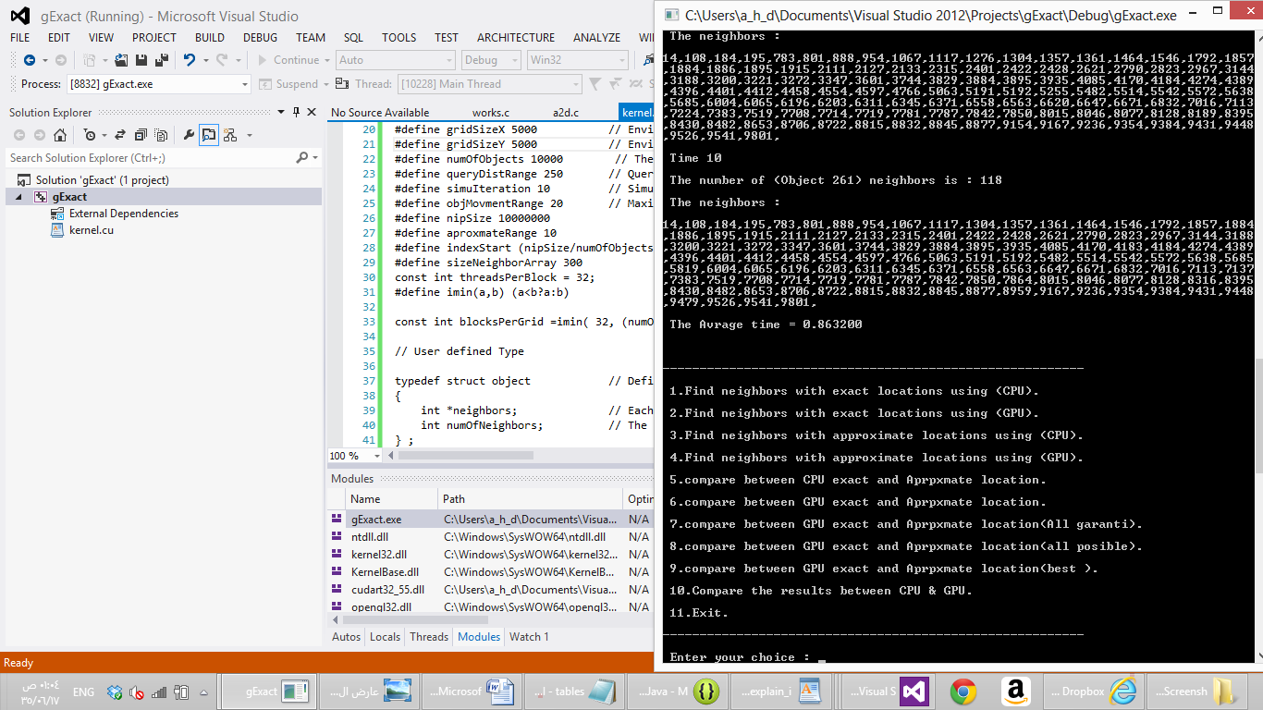This screenshot has height=710, width=1263.
Task: Click the Collapse All icon in Solution Explorer
Action: (x=140, y=135)
